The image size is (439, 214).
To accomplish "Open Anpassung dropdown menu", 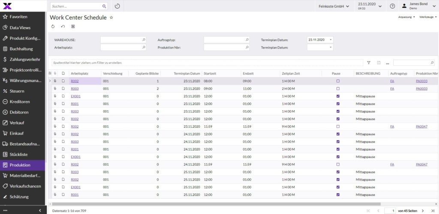I will point(406,17).
